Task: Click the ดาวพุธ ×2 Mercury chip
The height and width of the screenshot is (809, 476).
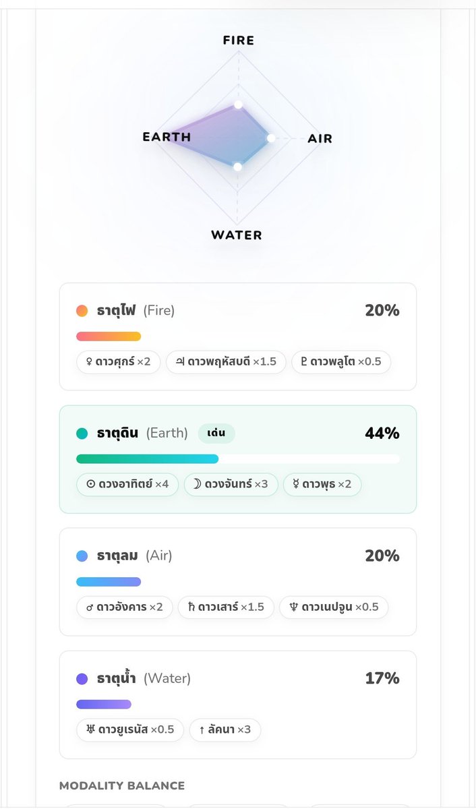Action: (322, 485)
